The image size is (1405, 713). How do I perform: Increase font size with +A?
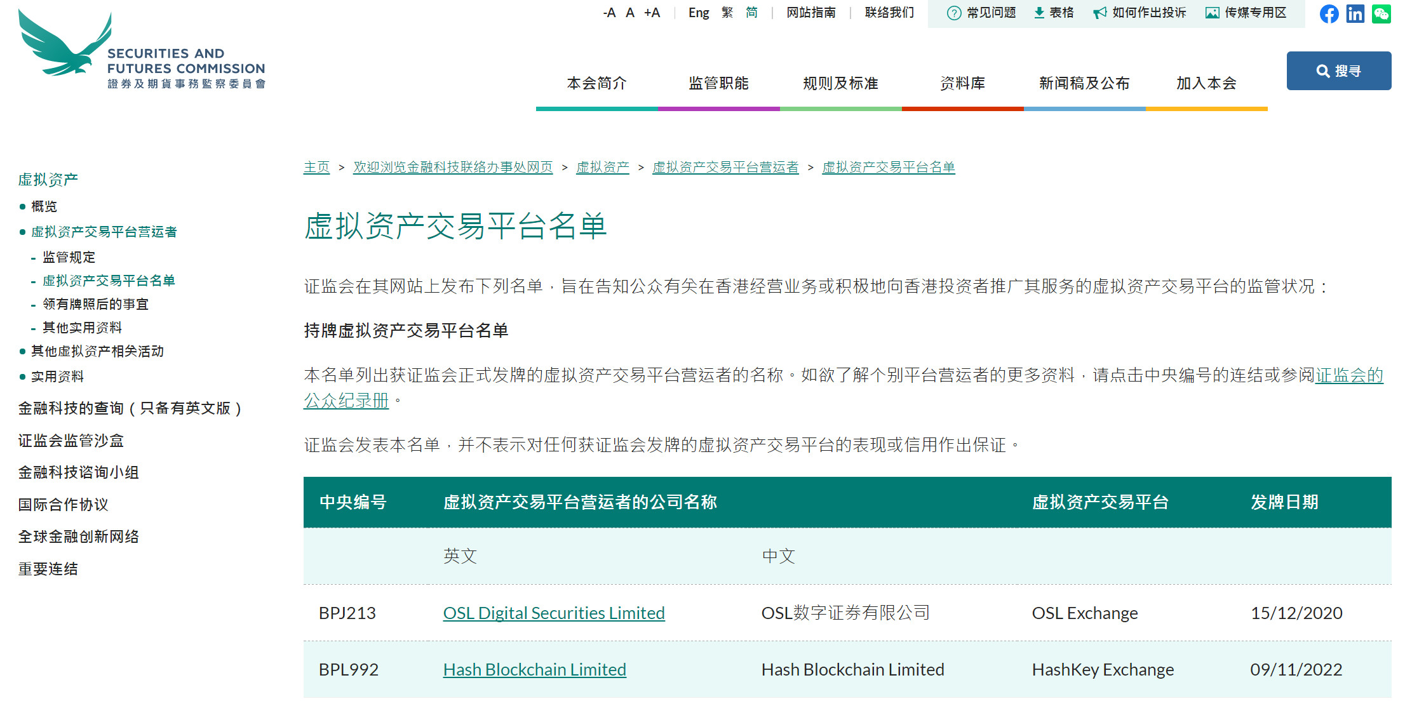click(x=652, y=13)
